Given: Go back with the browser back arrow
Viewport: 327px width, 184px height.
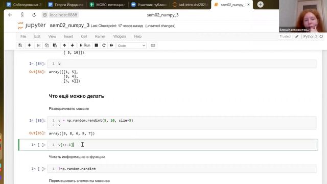Looking at the screenshot, I should [10, 15].
